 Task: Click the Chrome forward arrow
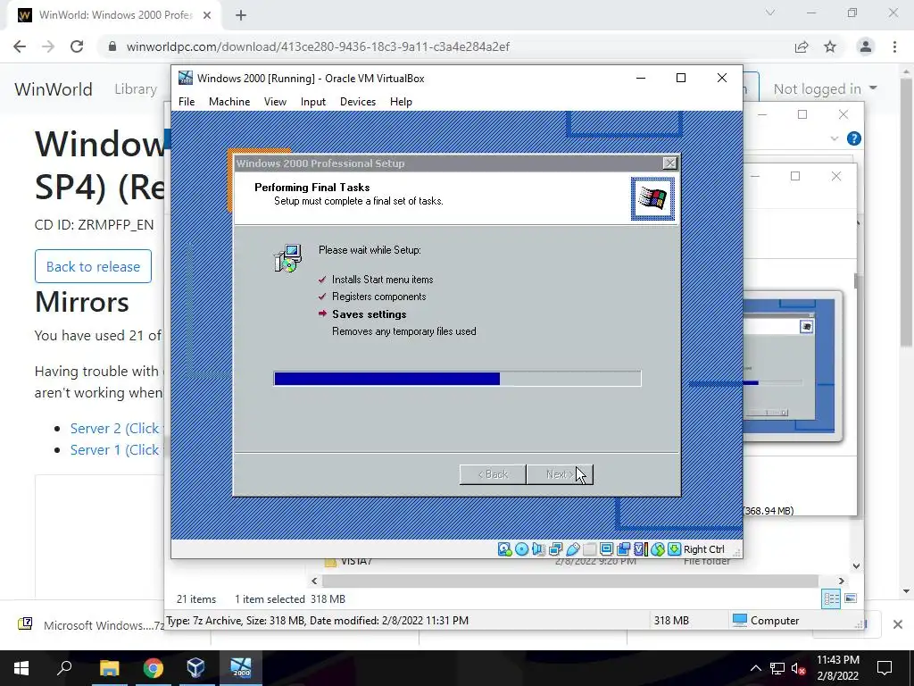[48, 46]
